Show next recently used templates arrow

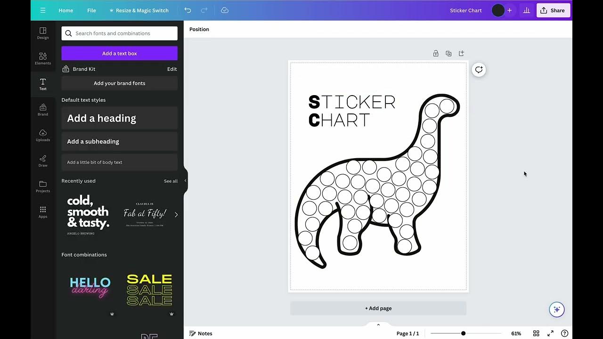[176, 215]
